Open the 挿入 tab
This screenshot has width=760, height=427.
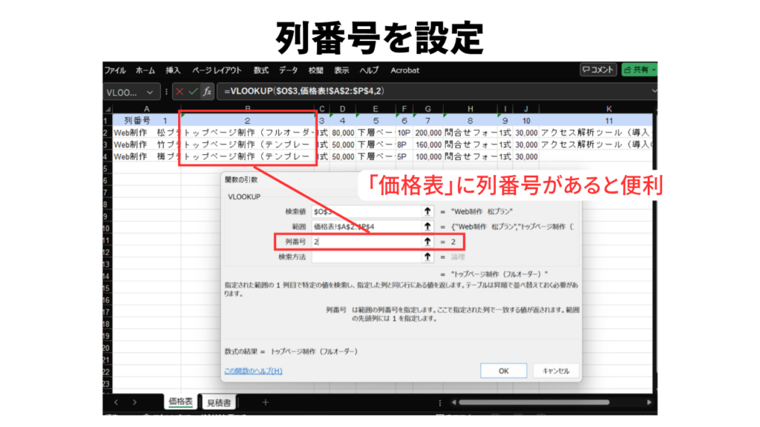tap(172, 70)
